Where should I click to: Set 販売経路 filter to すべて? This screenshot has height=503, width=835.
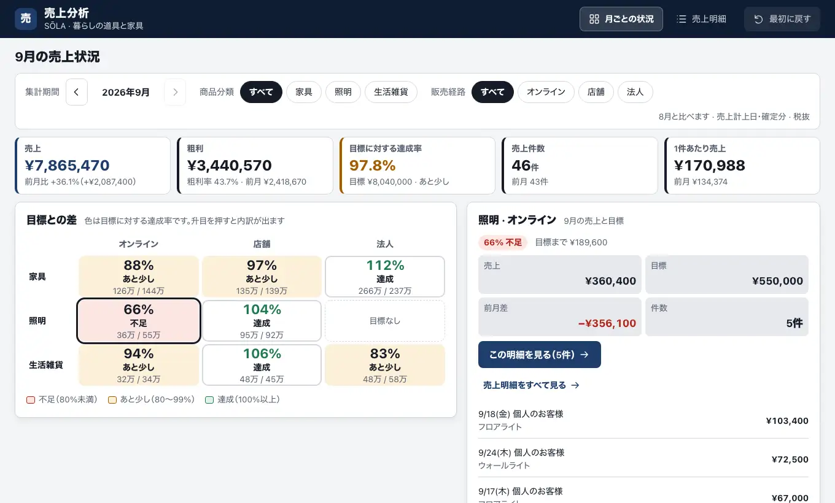coord(492,92)
